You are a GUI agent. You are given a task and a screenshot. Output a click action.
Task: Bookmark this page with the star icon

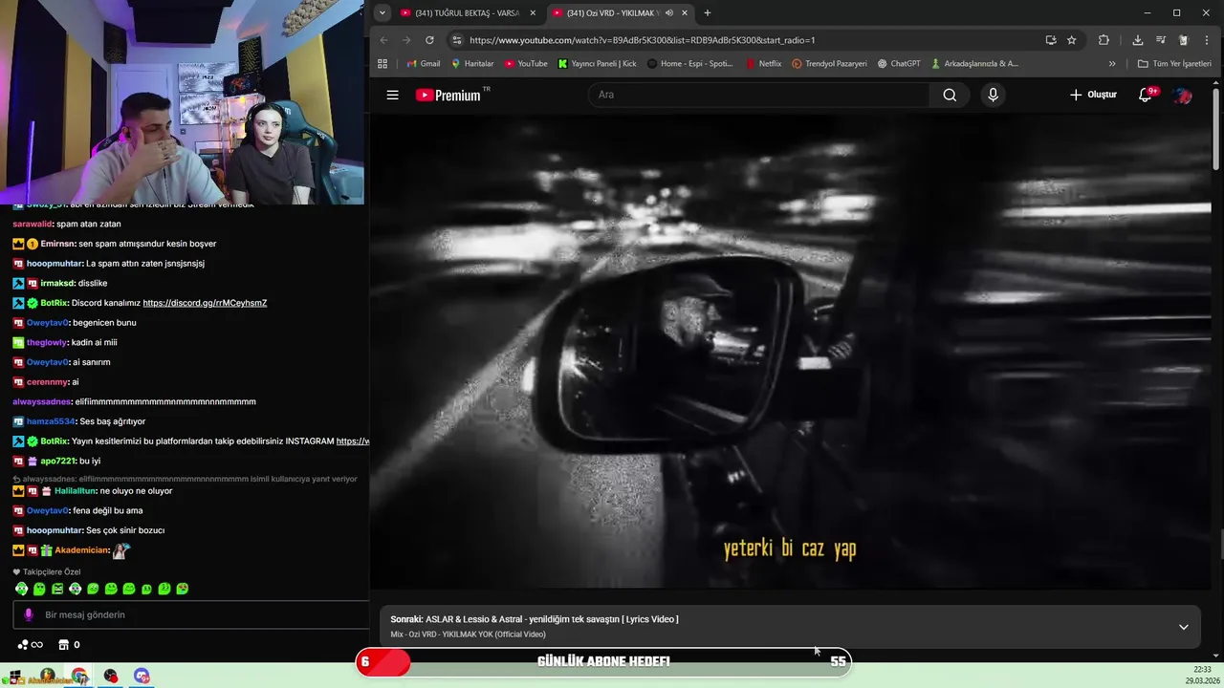1072,40
